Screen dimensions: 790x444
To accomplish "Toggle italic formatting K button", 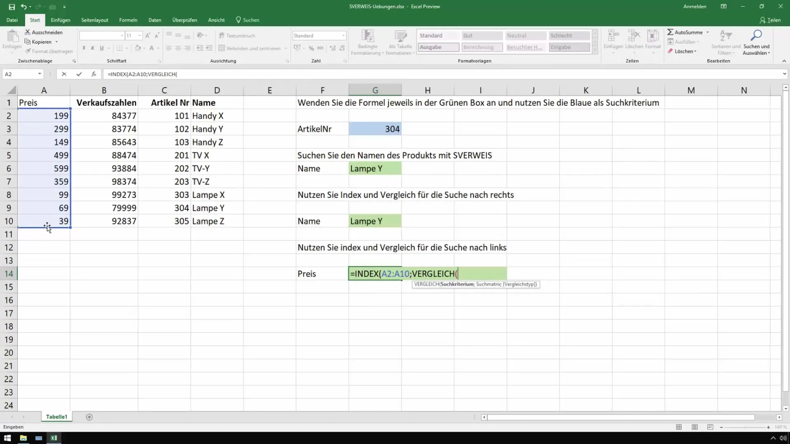I will click(93, 48).
